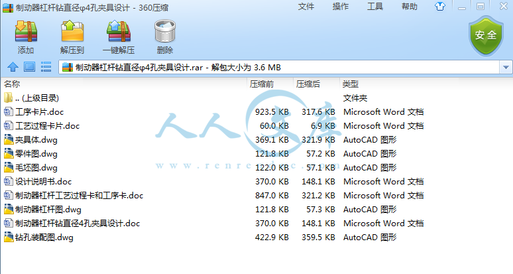The height and width of the screenshot is (274, 513).
Task: Open the skin/shirt icon in title bar
Action: point(439,6)
